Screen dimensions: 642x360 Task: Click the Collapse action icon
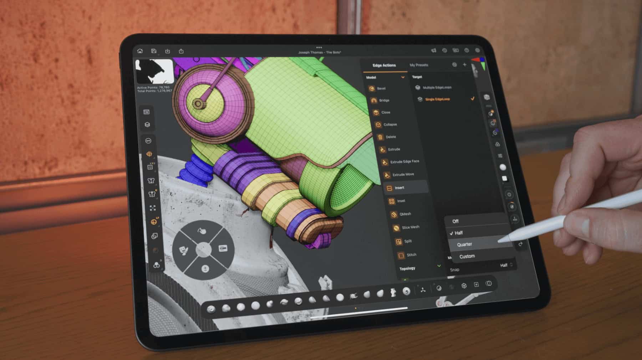[378, 125]
